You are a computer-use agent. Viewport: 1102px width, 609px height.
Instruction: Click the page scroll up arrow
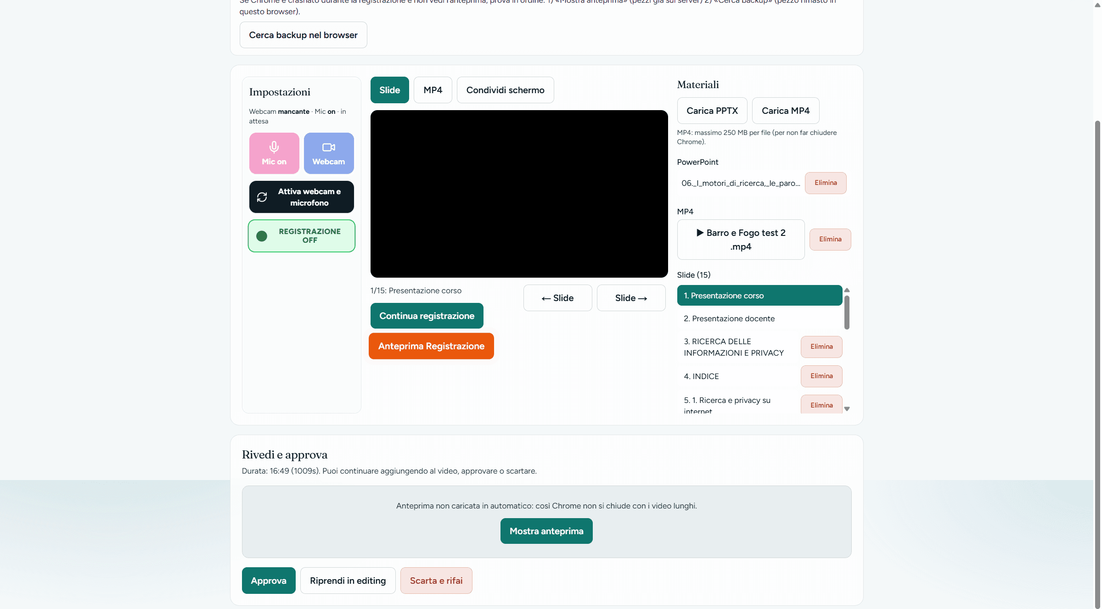[1097, 5]
